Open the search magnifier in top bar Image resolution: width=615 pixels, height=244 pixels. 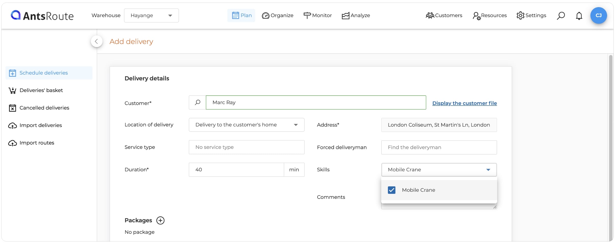pyautogui.click(x=561, y=16)
